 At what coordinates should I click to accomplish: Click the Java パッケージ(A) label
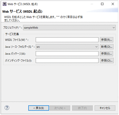pyautogui.click(x=15, y=54)
